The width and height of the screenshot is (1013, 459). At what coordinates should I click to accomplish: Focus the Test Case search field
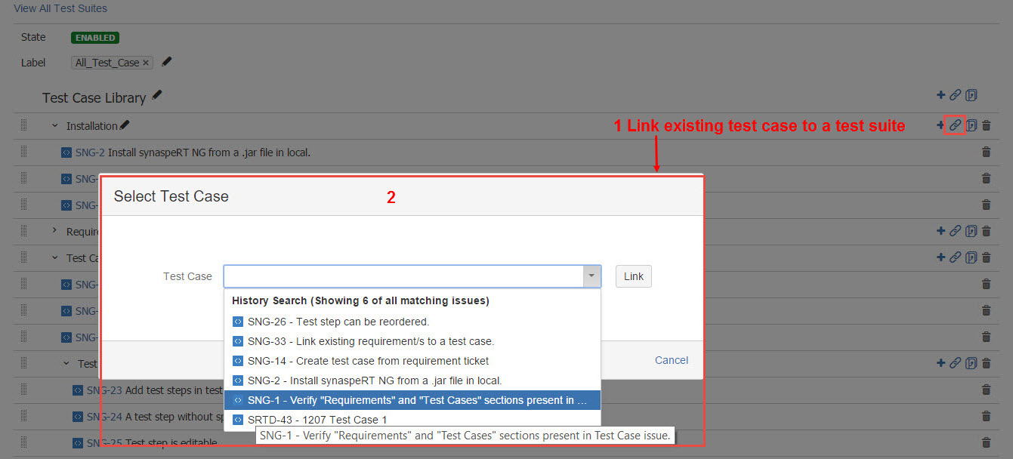pyautogui.click(x=403, y=276)
